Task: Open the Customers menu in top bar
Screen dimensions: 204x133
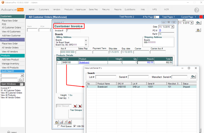Action: click(x=44, y=10)
